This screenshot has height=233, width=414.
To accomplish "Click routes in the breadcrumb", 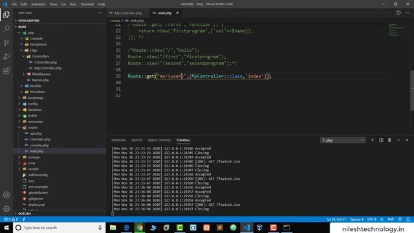I will (115, 21).
